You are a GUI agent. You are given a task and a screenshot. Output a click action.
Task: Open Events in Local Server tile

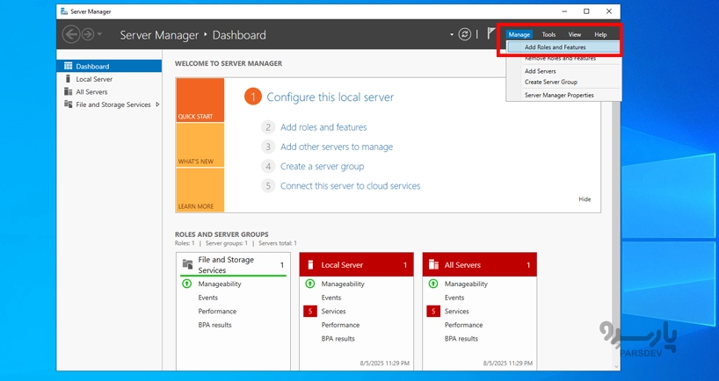point(331,298)
